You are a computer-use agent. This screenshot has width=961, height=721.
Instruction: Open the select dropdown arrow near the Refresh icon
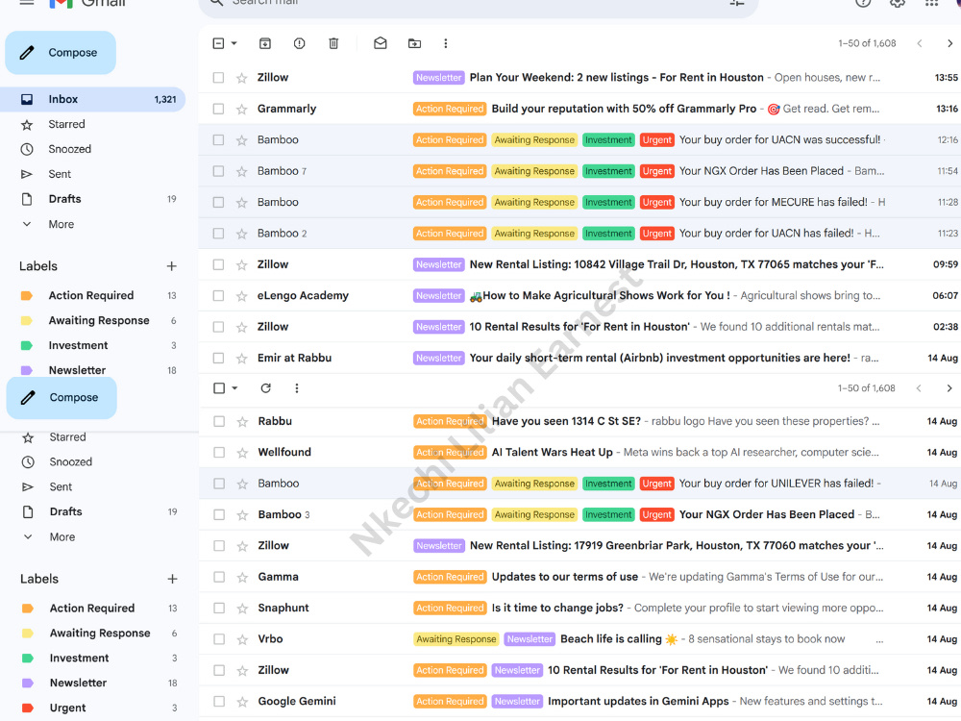pyautogui.click(x=234, y=388)
